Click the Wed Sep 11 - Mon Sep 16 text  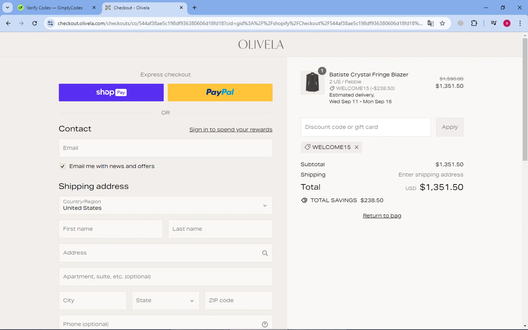(x=360, y=102)
